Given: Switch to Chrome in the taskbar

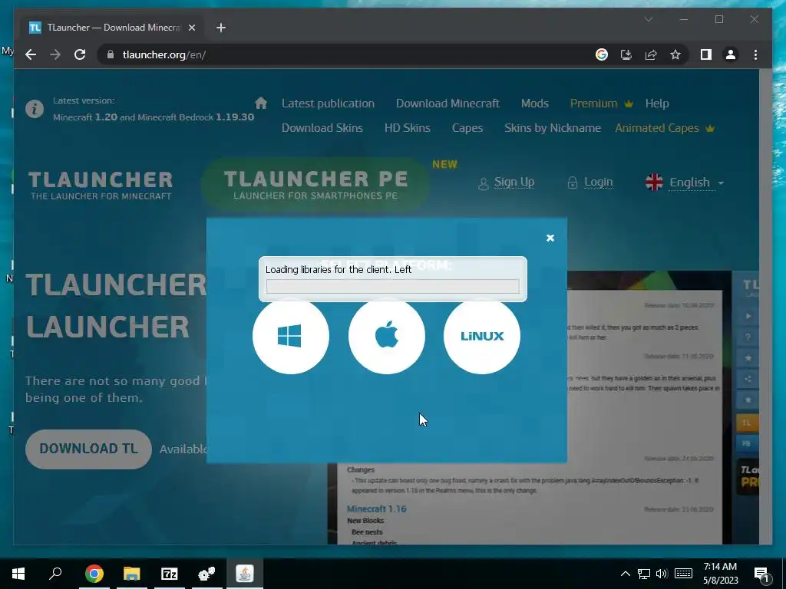Looking at the screenshot, I should tap(94, 574).
